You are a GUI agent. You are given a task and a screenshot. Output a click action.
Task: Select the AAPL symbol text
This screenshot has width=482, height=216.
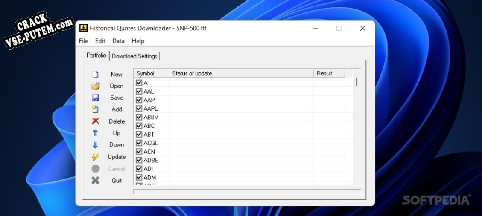[x=151, y=109]
